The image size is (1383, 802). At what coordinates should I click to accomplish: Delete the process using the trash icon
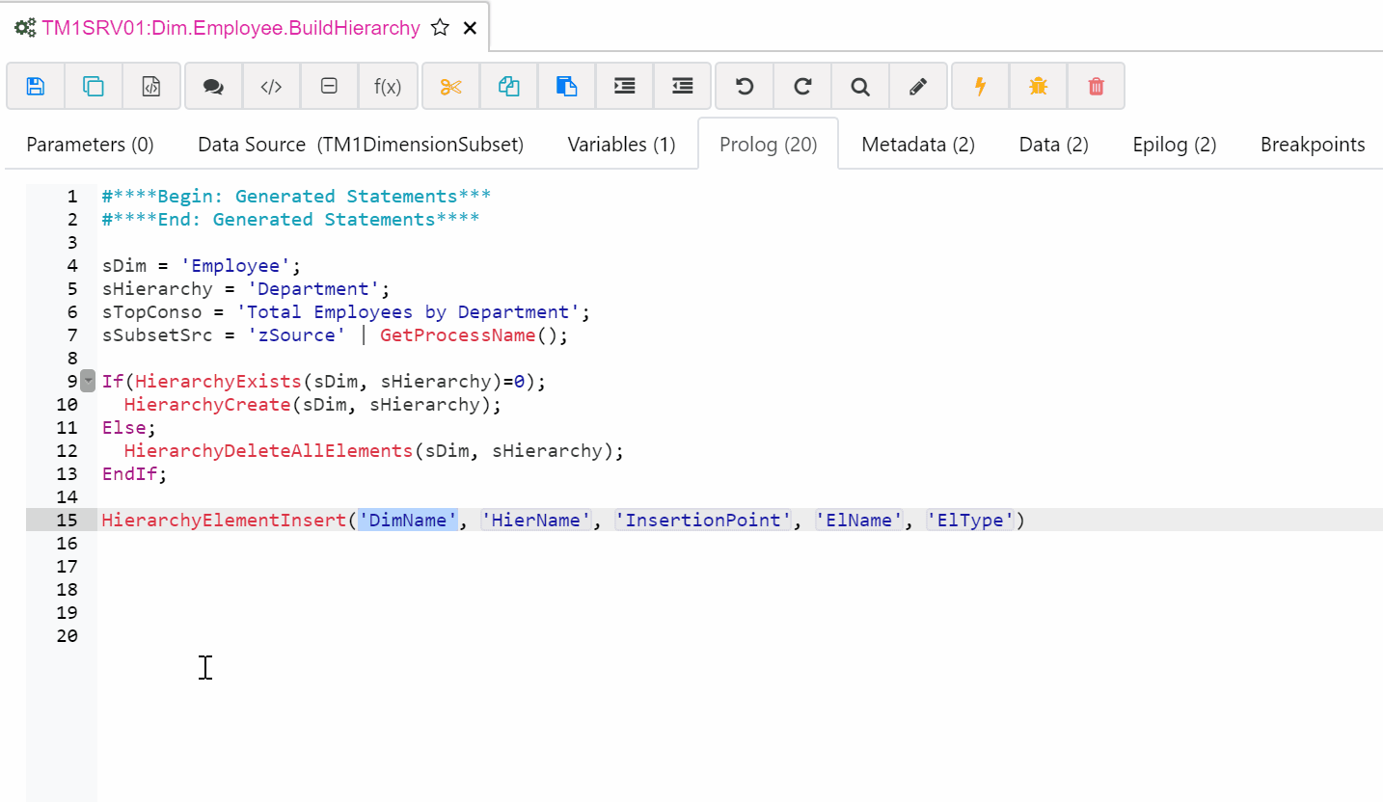pyautogui.click(x=1096, y=86)
